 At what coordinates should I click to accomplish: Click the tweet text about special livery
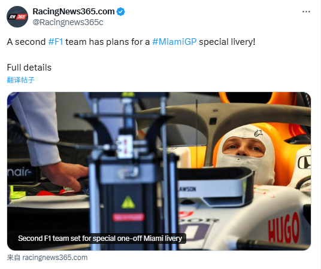[x=131, y=42]
